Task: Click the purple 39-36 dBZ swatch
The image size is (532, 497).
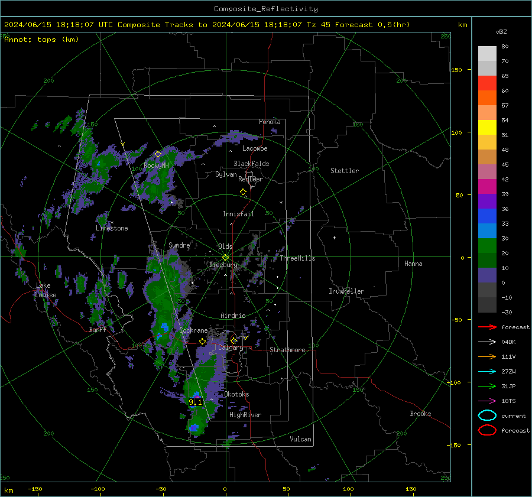Action: pyautogui.click(x=487, y=201)
